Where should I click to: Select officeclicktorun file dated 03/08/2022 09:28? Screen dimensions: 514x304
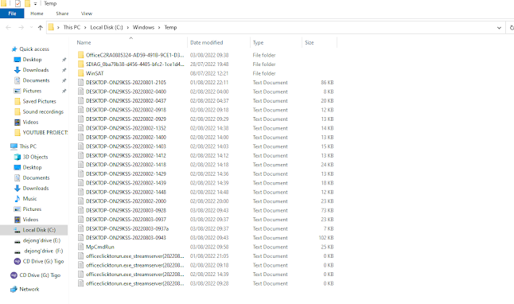[135, 283]
